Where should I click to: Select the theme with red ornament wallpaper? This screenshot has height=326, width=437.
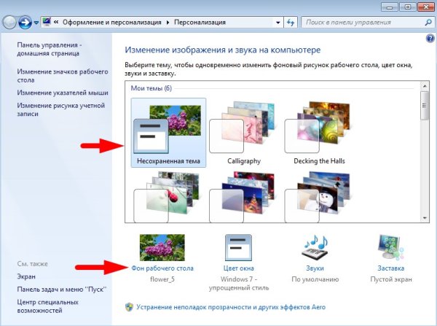click(x=168, y=197)
